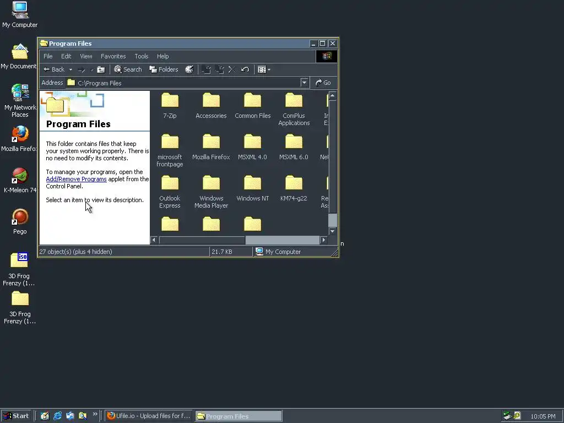This screenshot has width=564, height=423.
Task: Select the KM74-g22 folder
Action: coord(294,188)
